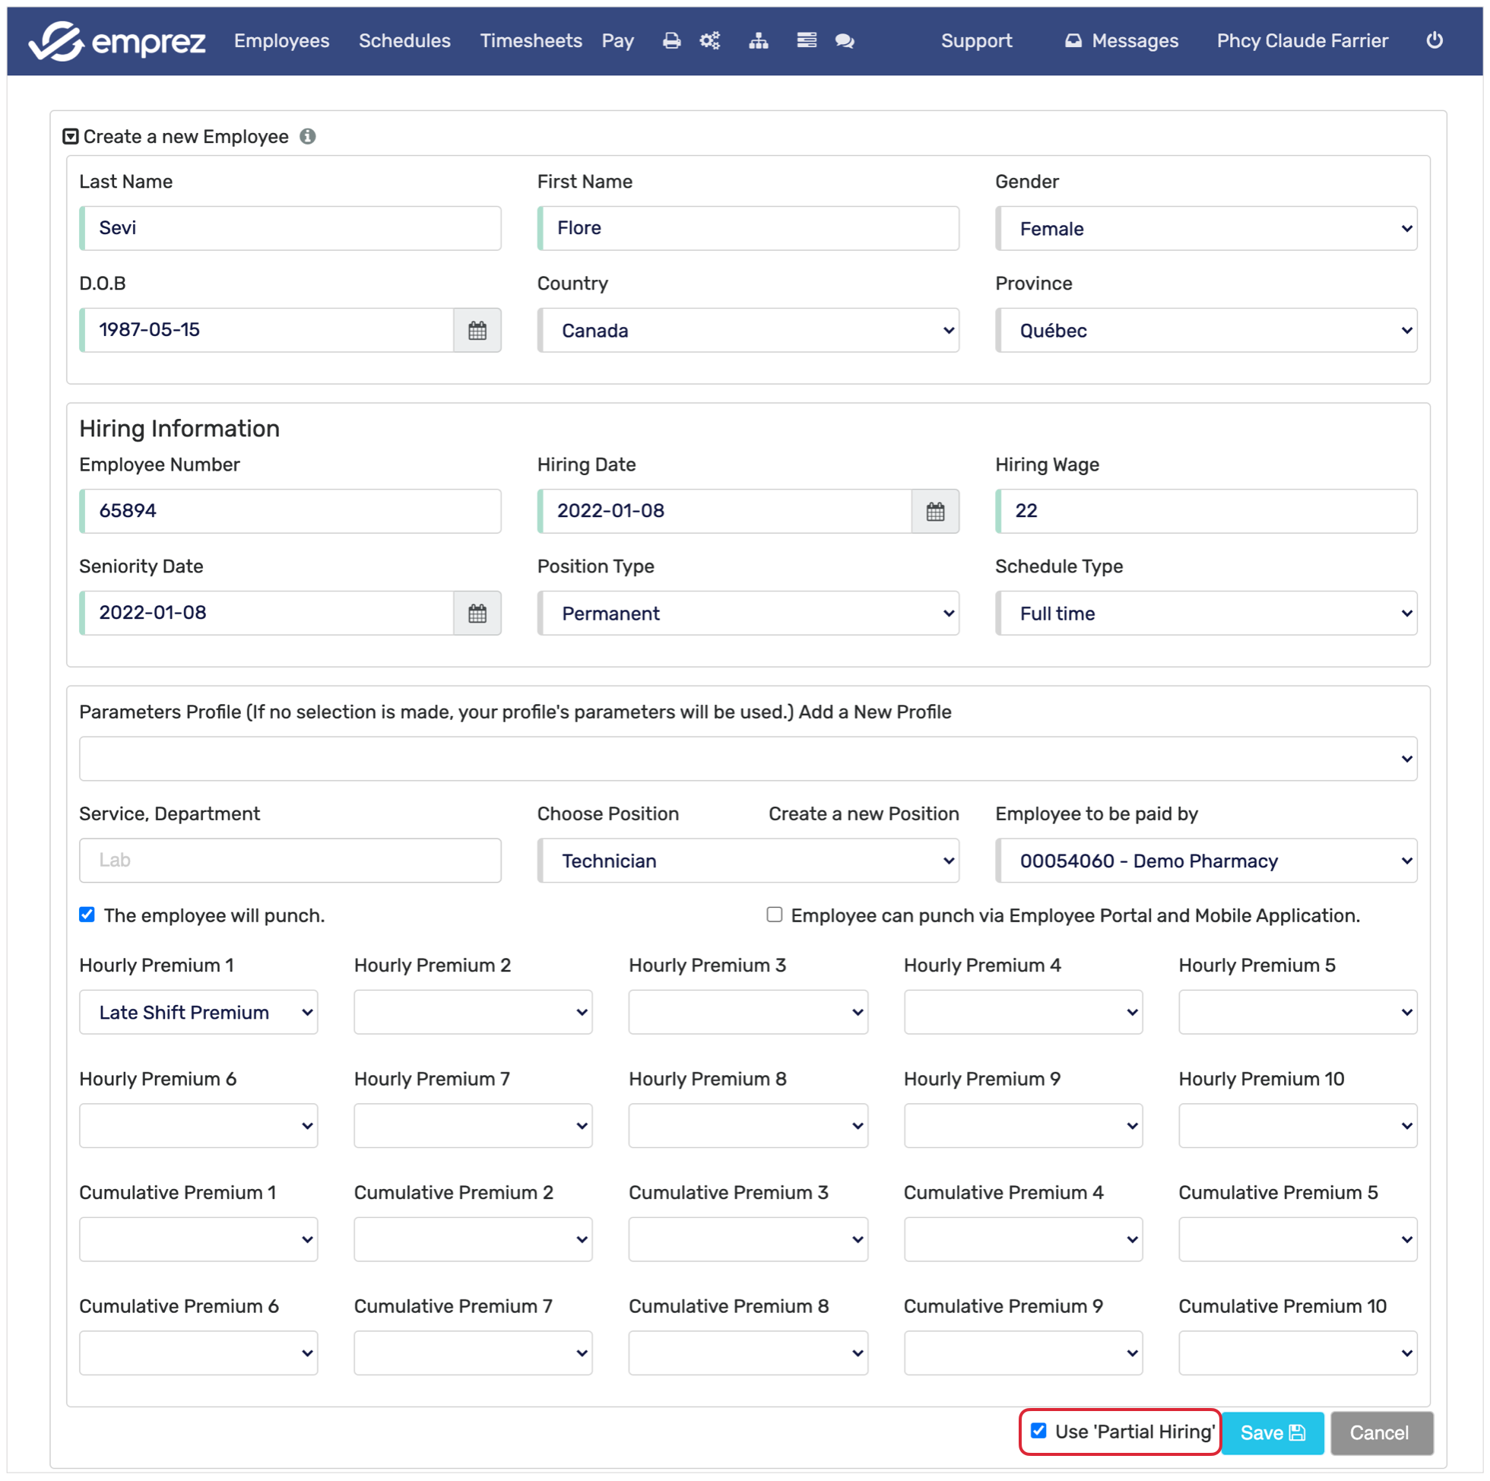Viewport: 1490px width, 1481px height.
Task: Expand the Gender dropdown
Action: (1206, 229)
